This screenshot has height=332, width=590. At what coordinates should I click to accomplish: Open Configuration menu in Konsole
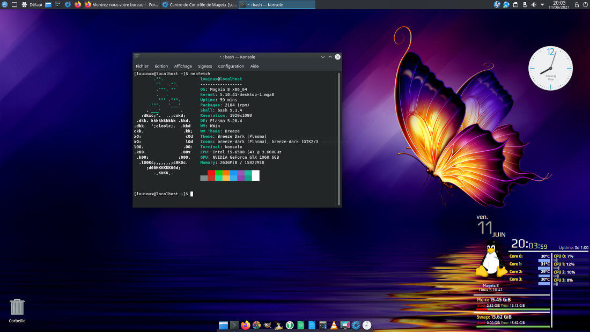pyautogui.click(x=231, y=67)
